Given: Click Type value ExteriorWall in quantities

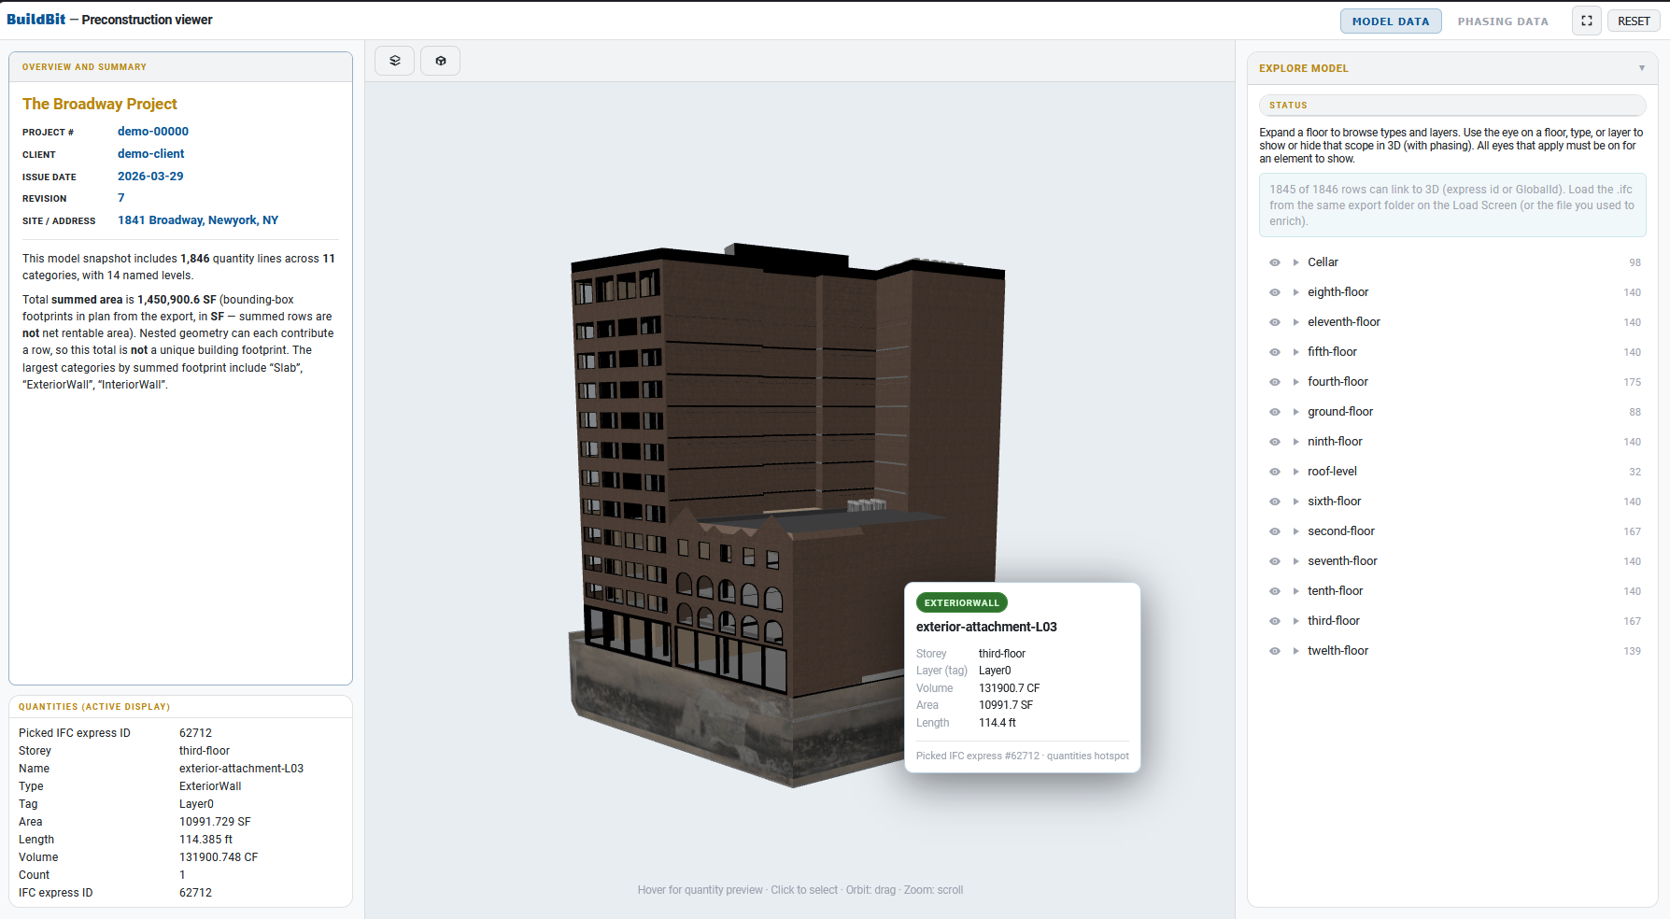Looking at the screenshot, I should coord(210,786).
